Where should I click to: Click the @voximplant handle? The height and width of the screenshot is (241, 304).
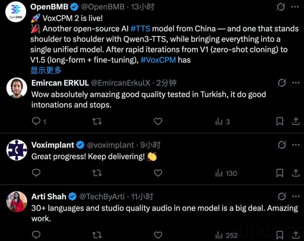coord(111,145)
